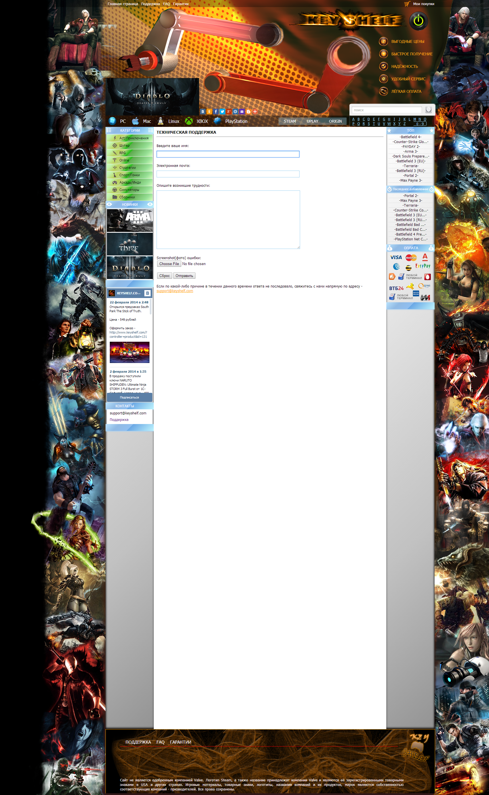The image size is (489, 795).
Task: Filter games by the 0-9 link
Action: click(420, 124)
